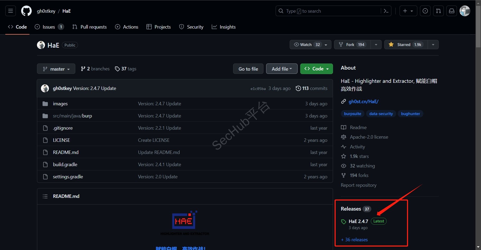The height and width of the screenshot is (250, 481).
Task: Toggle the Starred button for HaE
Action: coord(406,45)
